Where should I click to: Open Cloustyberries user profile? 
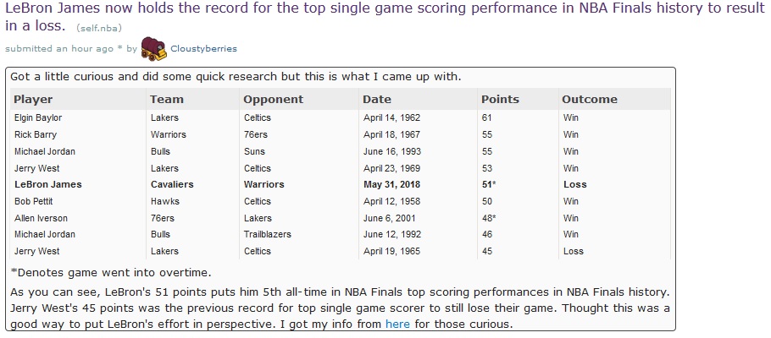(203, 49)
